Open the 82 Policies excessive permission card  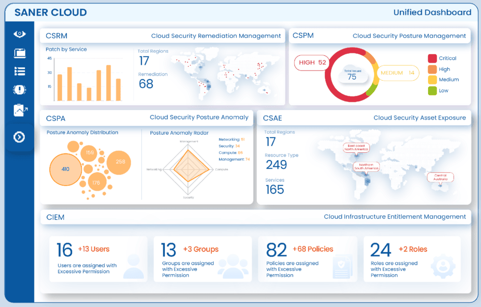click(x=307, y=259)
